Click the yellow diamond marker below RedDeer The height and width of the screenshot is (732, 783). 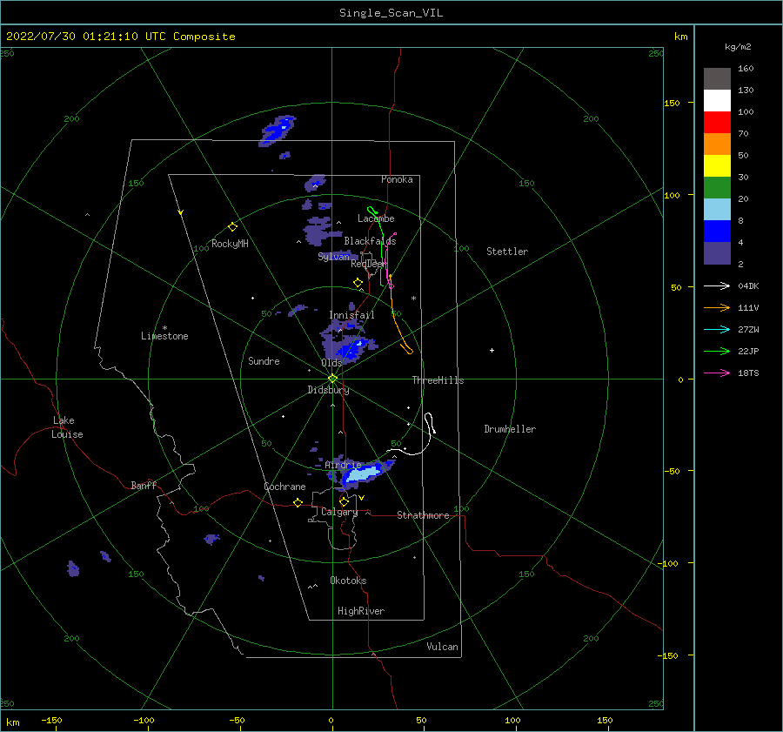pyautogui.click(x=358, y=283)
